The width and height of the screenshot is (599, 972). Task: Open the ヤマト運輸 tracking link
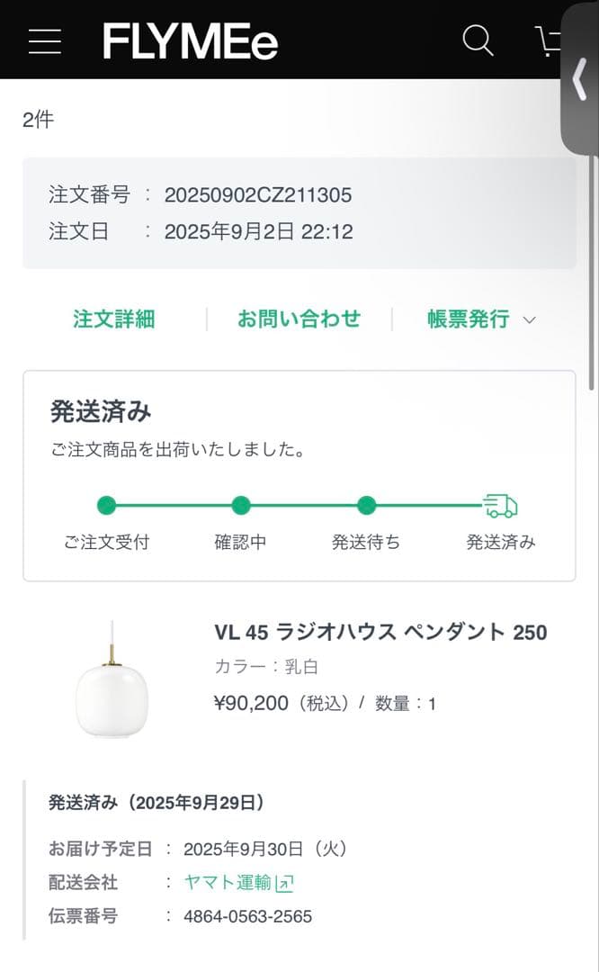pyautogui.click(x=229, y=883)
